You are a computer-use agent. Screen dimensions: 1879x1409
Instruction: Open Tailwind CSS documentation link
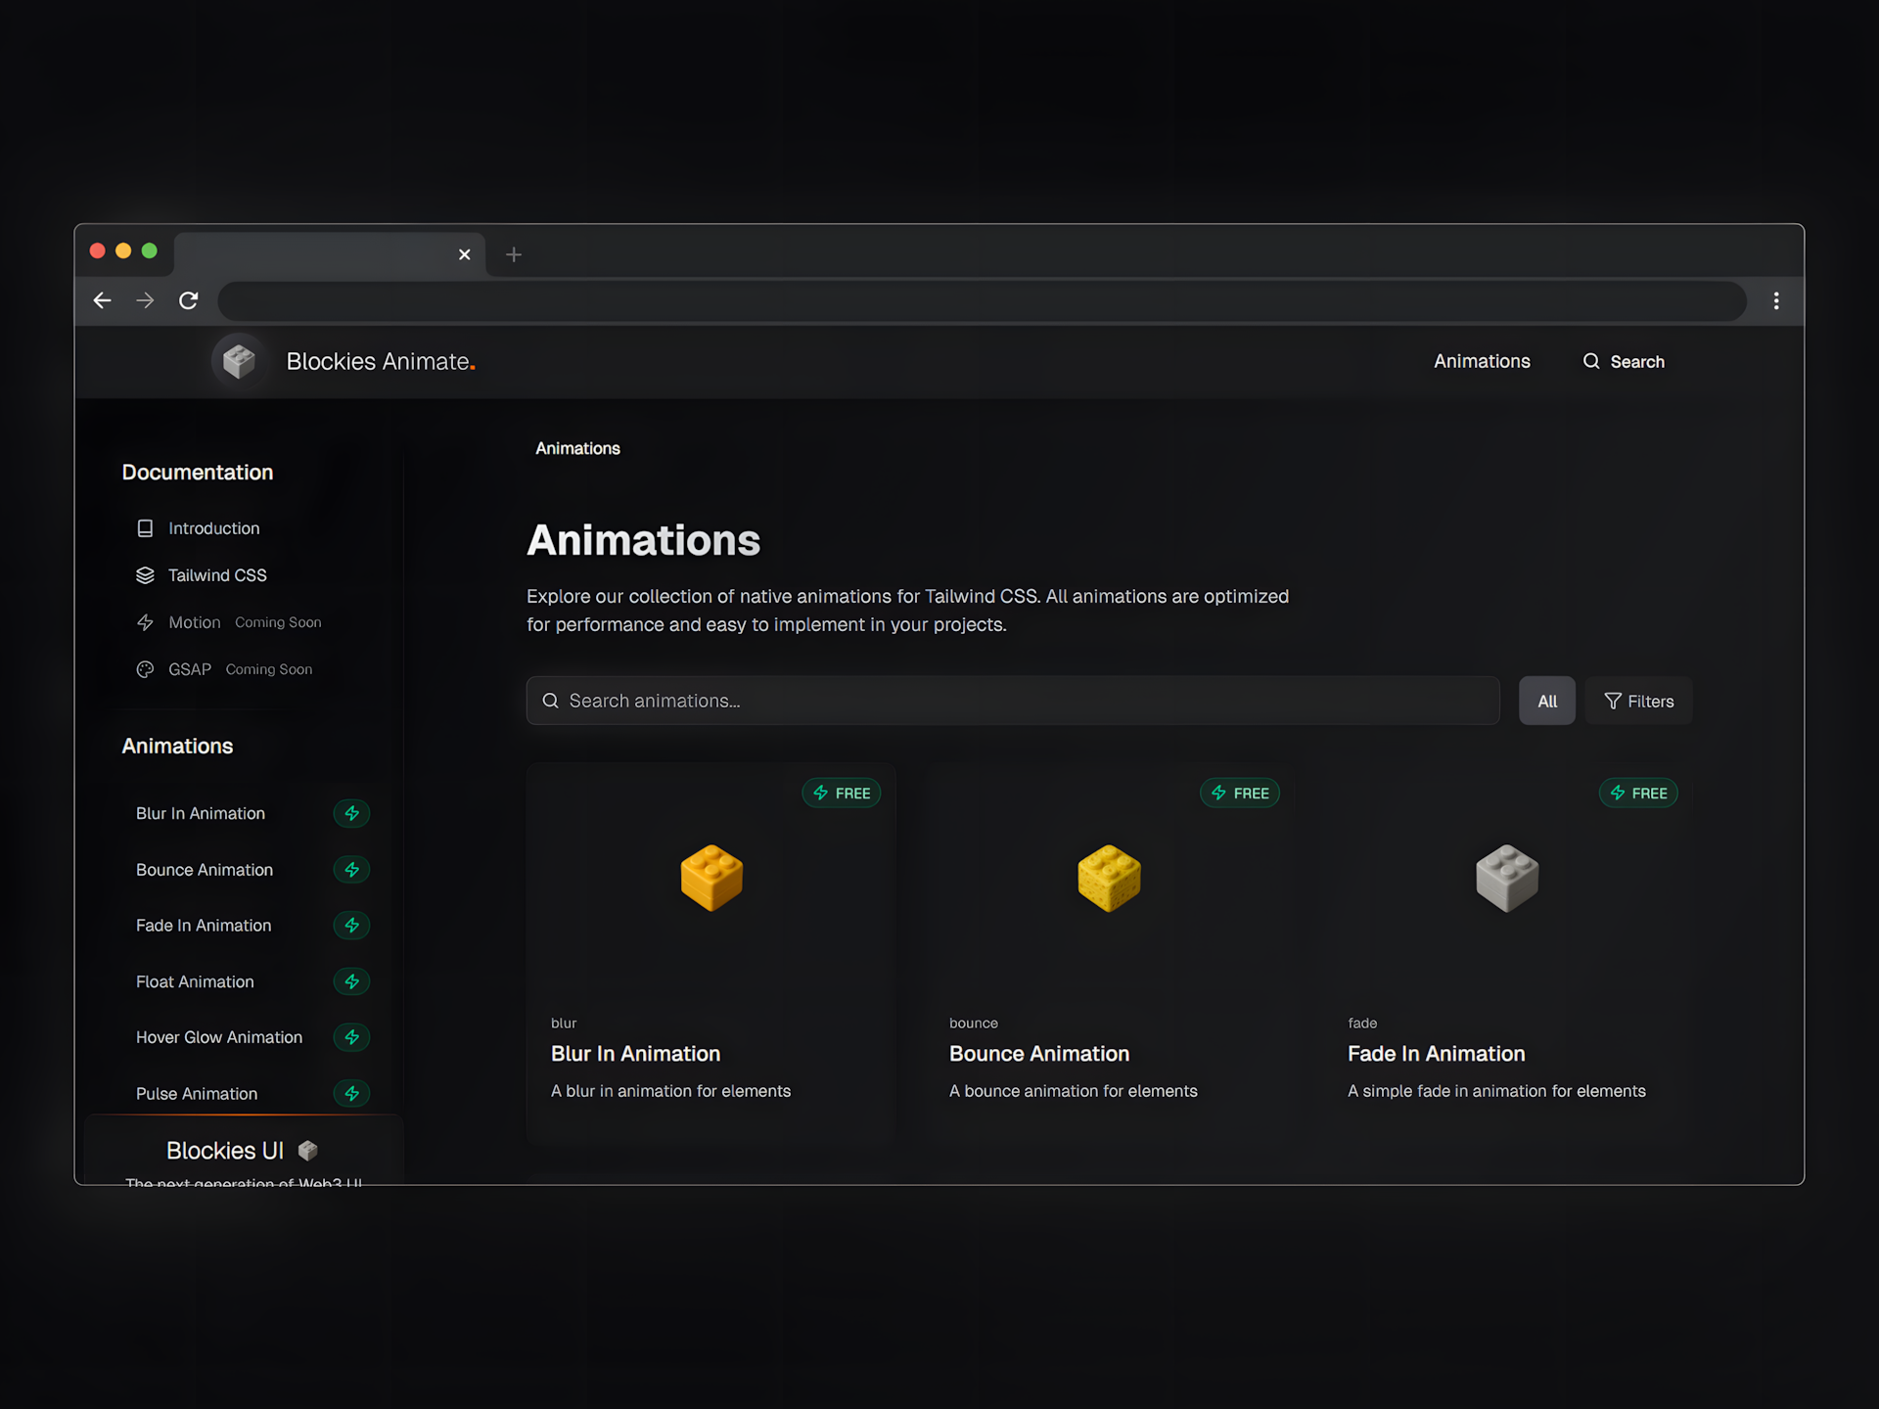click(217, 575)
